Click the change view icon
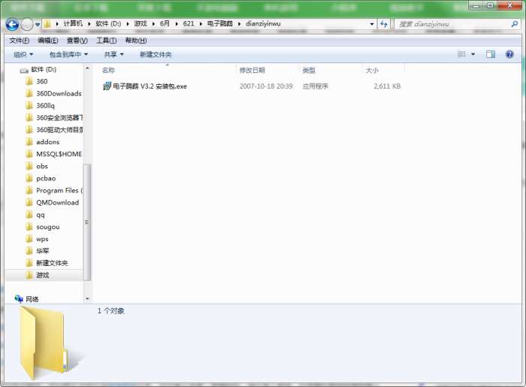 (x=462, y=54)
